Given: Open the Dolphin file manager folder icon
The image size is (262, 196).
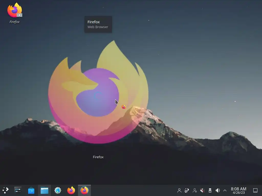Looking at the screenshot, I should [45, 190].
